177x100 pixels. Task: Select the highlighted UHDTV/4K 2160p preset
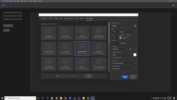coord(82,49)
